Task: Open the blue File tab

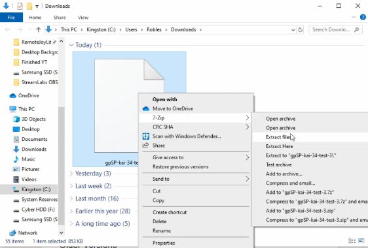Action: point(11,18)
